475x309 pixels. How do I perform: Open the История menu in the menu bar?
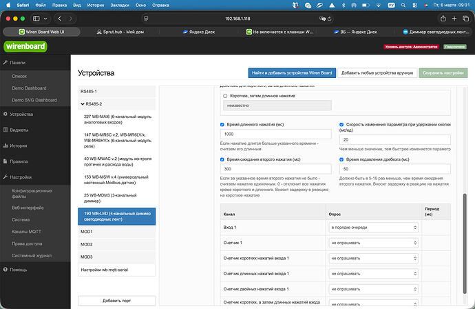click(x=96, y=5)
